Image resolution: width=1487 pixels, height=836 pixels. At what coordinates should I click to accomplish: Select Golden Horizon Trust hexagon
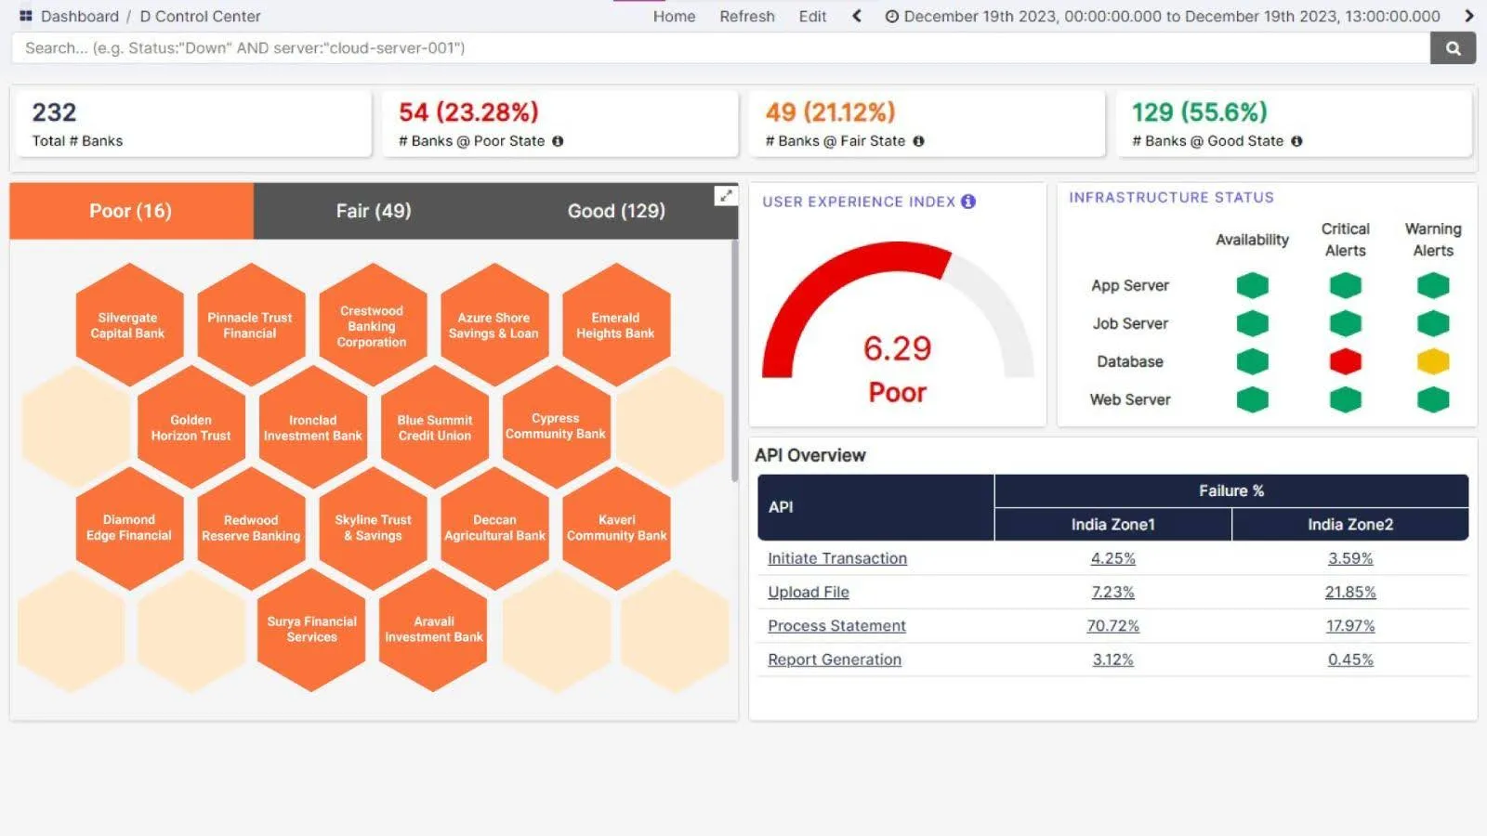click(191, 427)
